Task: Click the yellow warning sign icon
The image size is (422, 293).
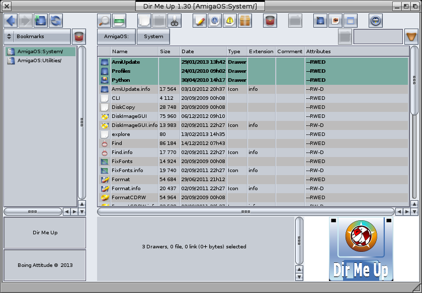Action: (x=230, y=21)
